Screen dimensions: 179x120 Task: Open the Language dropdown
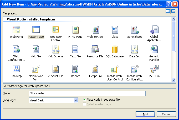tap(76, 100)
